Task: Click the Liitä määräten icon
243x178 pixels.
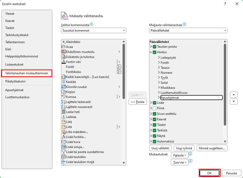Action: pos(64,132)
